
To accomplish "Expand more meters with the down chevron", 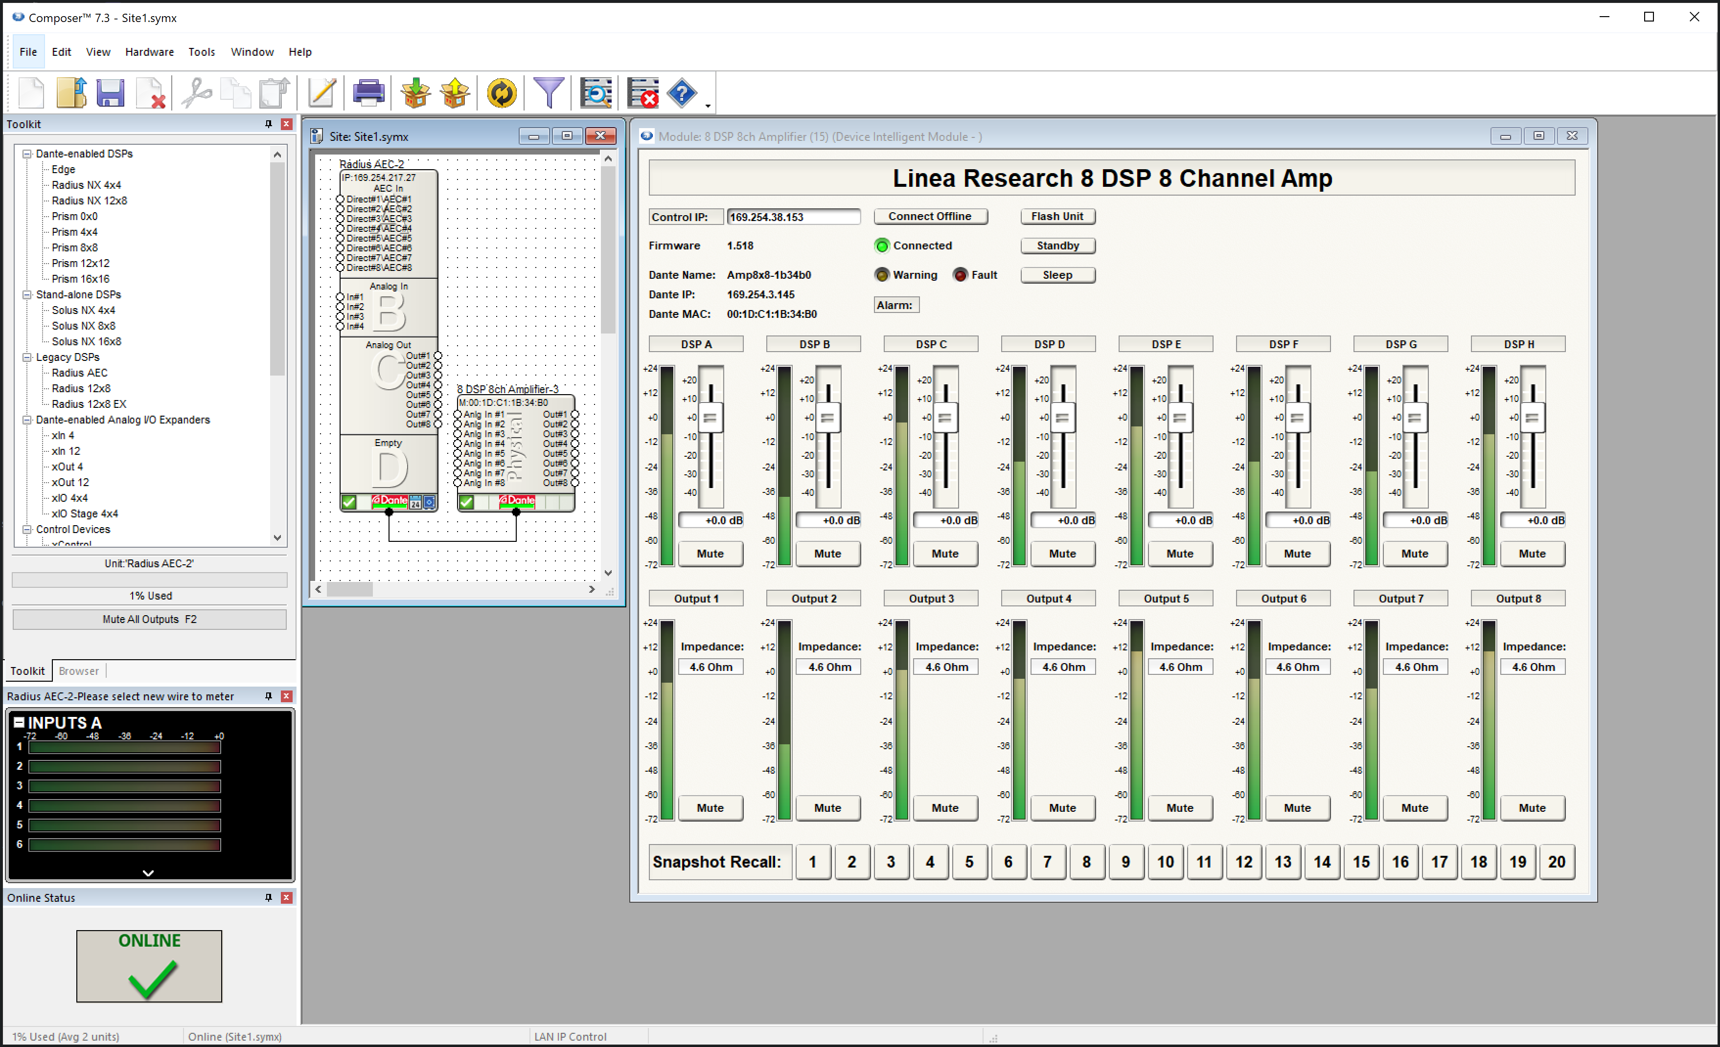I will [x=148, y=872].
